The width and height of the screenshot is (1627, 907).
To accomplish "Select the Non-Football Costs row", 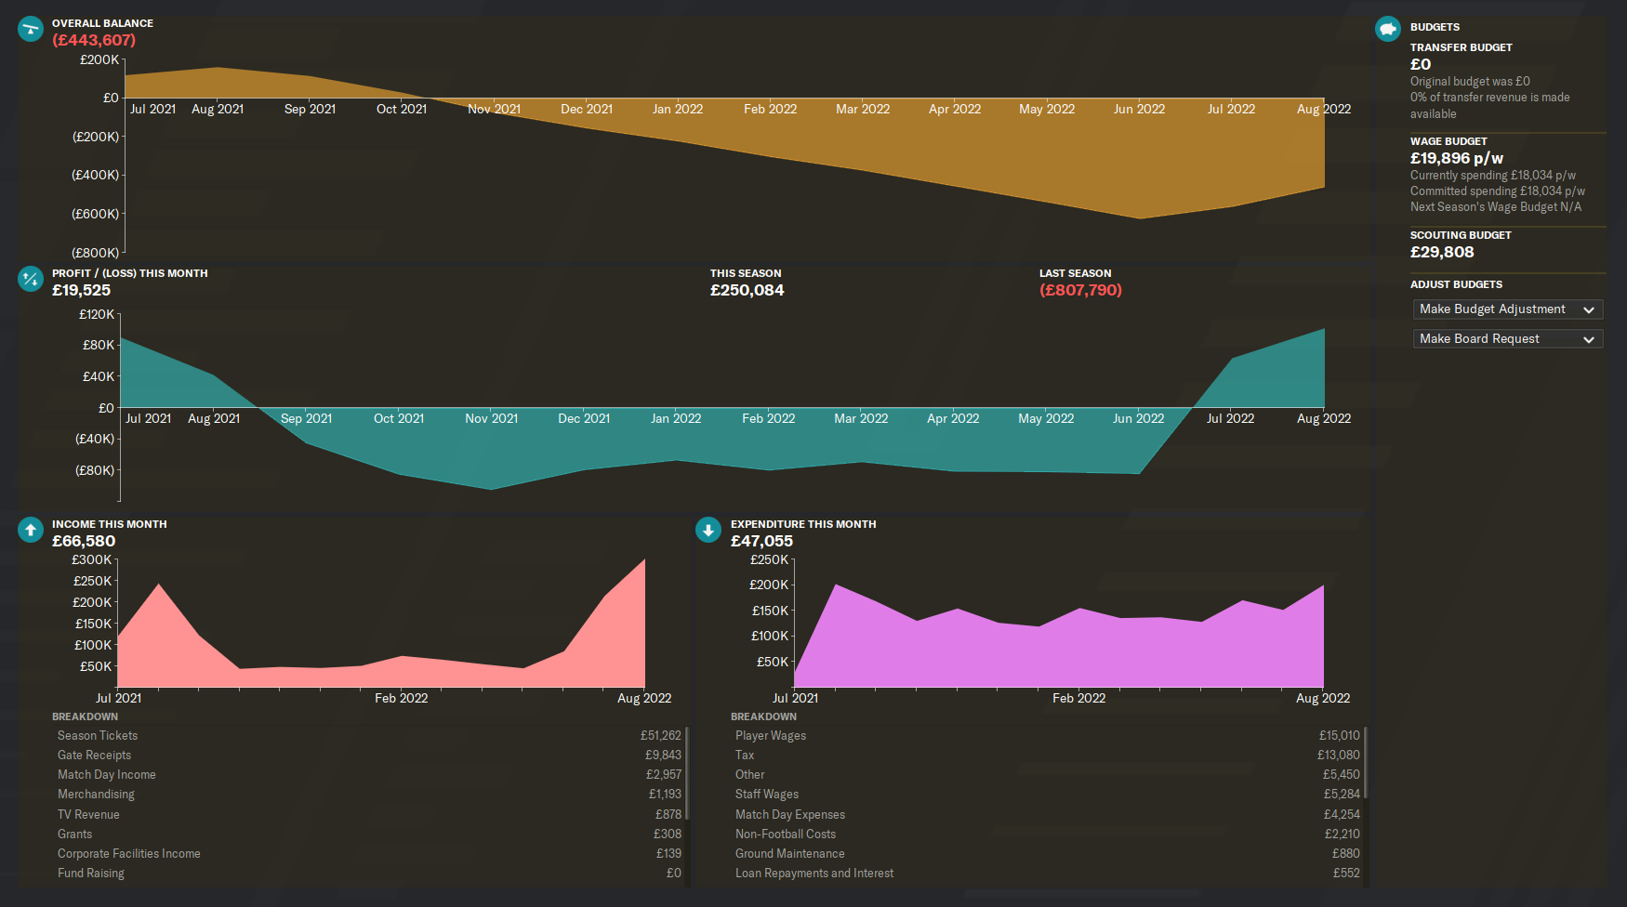I will tap(1047, 835).
